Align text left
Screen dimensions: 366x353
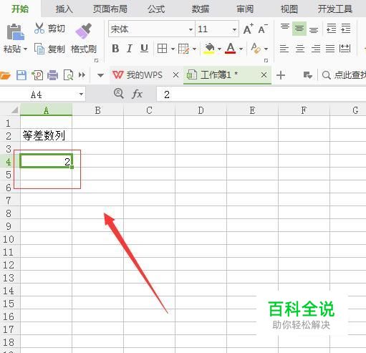click(284, 49)
